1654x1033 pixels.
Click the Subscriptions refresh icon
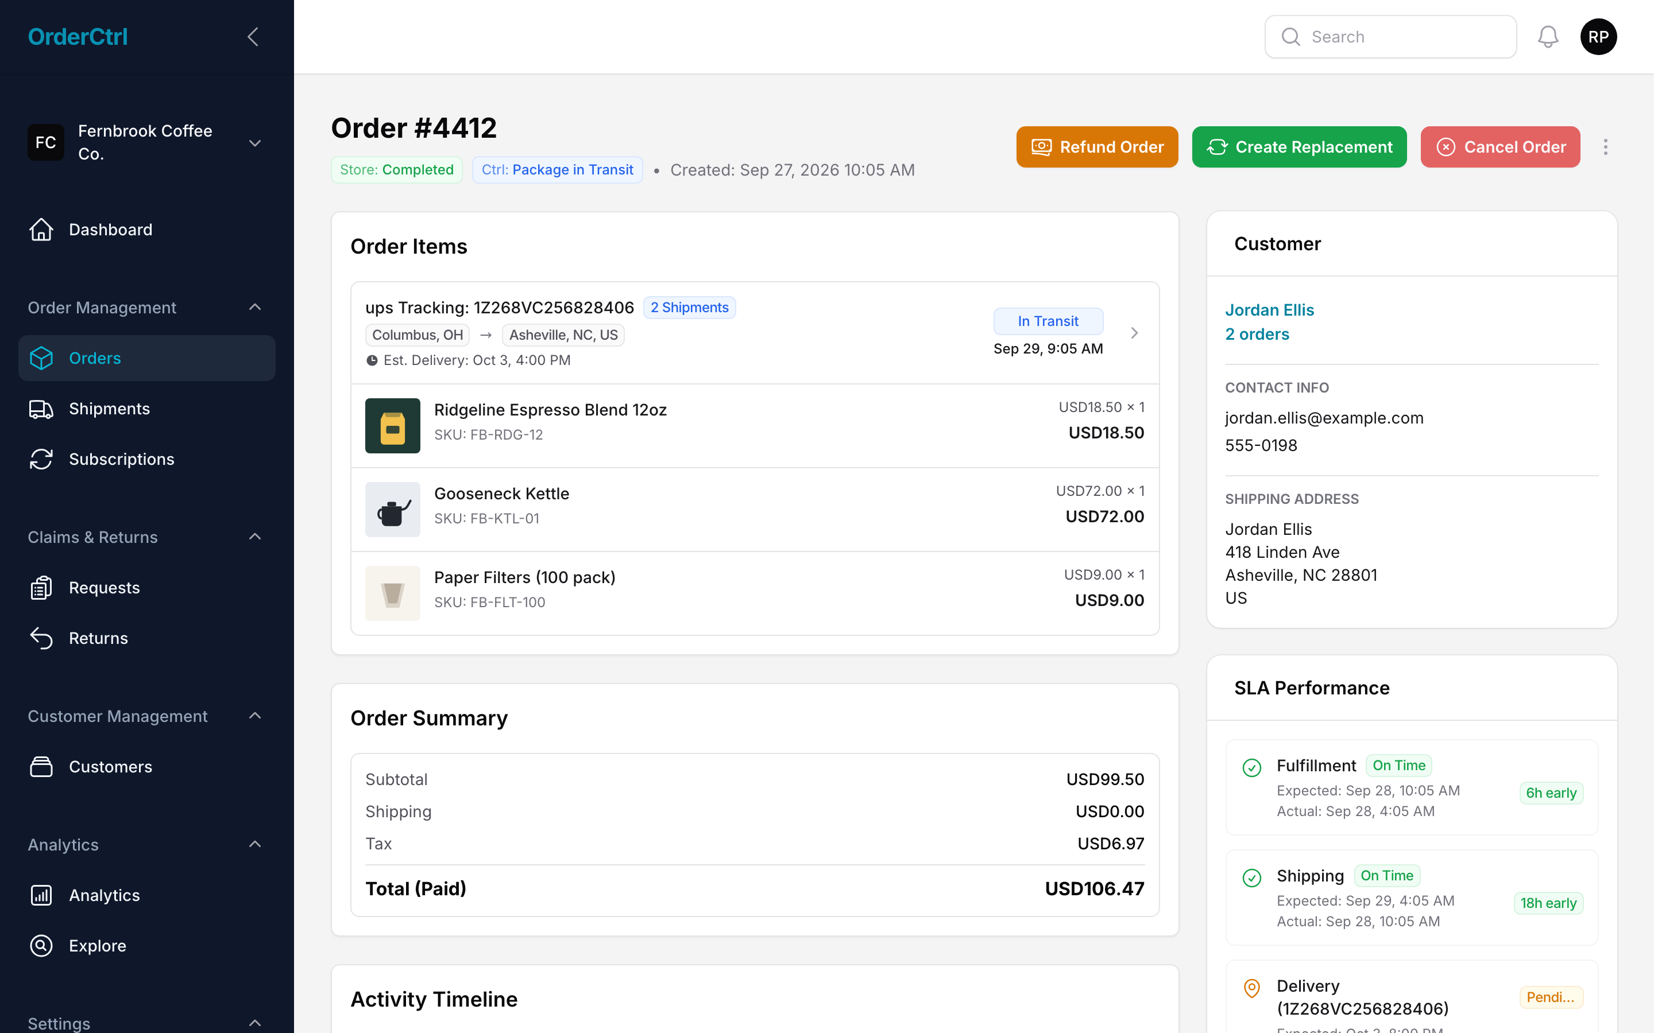[41, 459]
